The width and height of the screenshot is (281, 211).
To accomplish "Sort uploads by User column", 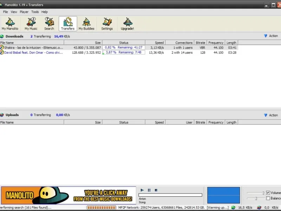I will pos(180,122).
